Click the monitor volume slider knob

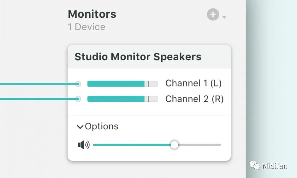pyautogui.click(x=175, y=145)
